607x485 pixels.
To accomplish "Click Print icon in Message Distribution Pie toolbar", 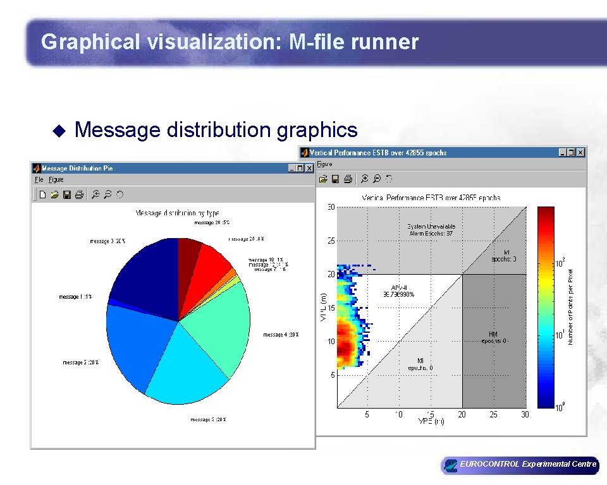I will (79, 195).
